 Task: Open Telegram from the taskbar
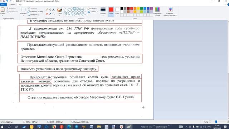point(76,126)
